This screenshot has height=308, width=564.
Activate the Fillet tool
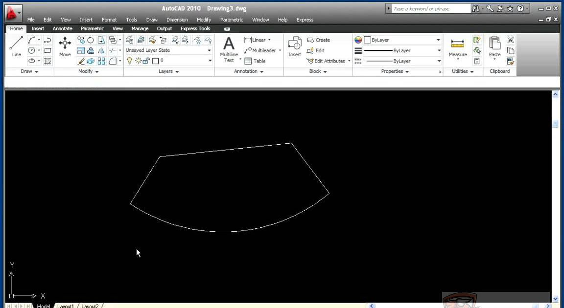click(113, 61)
